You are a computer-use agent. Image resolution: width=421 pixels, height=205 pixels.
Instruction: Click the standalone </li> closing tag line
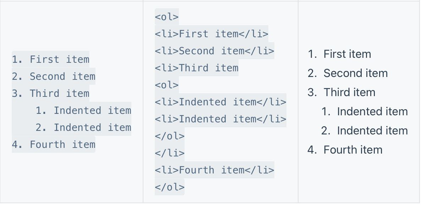point(169,153)
